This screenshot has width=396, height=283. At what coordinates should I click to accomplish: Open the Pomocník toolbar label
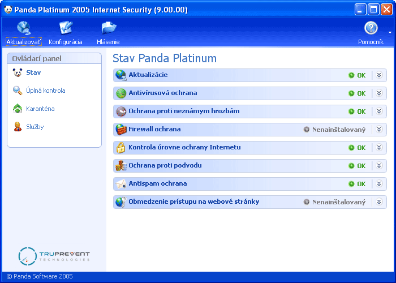click(x=371, y=42)
